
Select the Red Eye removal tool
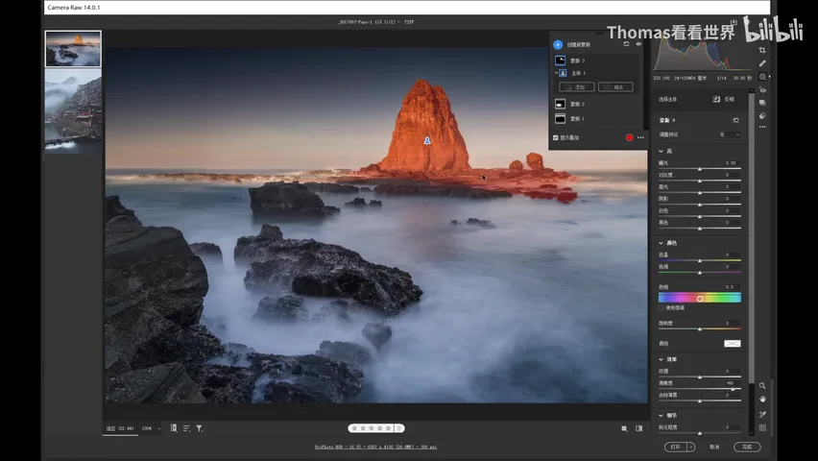762,89
